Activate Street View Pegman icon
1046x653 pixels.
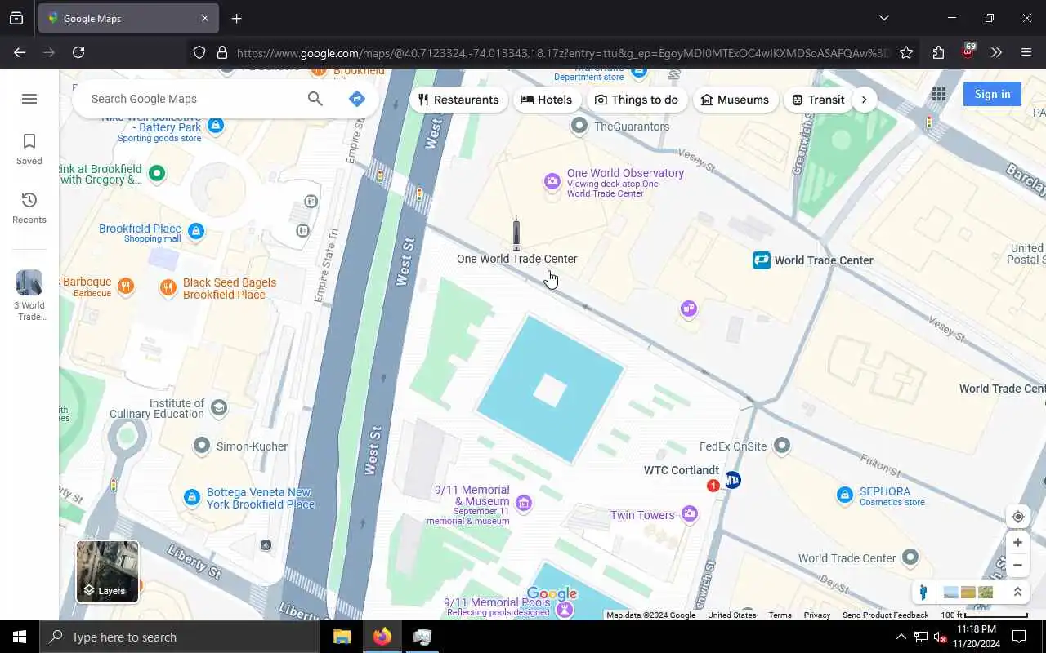point(923,593)
